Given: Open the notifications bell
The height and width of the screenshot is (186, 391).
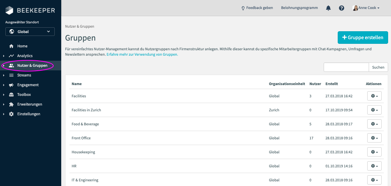Looking at the screenshot, I should (x=328, y=8).
